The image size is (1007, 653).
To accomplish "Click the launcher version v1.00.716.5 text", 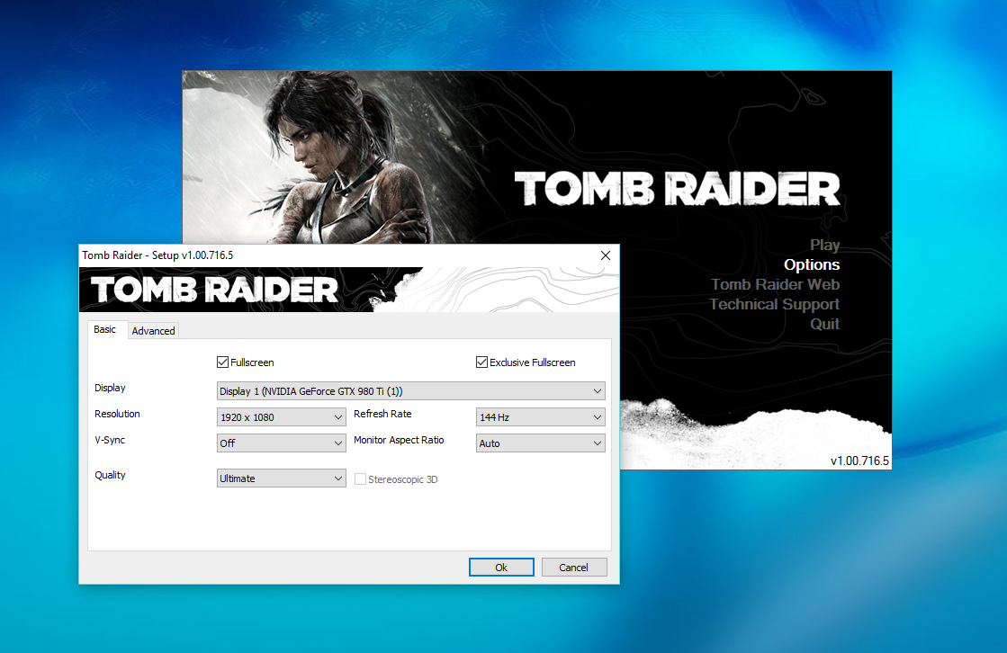I will click(860, 461).
